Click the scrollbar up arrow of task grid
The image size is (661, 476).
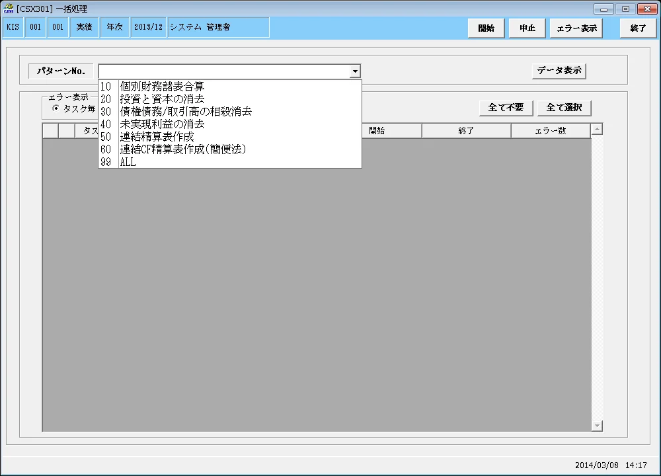[597, 129]
